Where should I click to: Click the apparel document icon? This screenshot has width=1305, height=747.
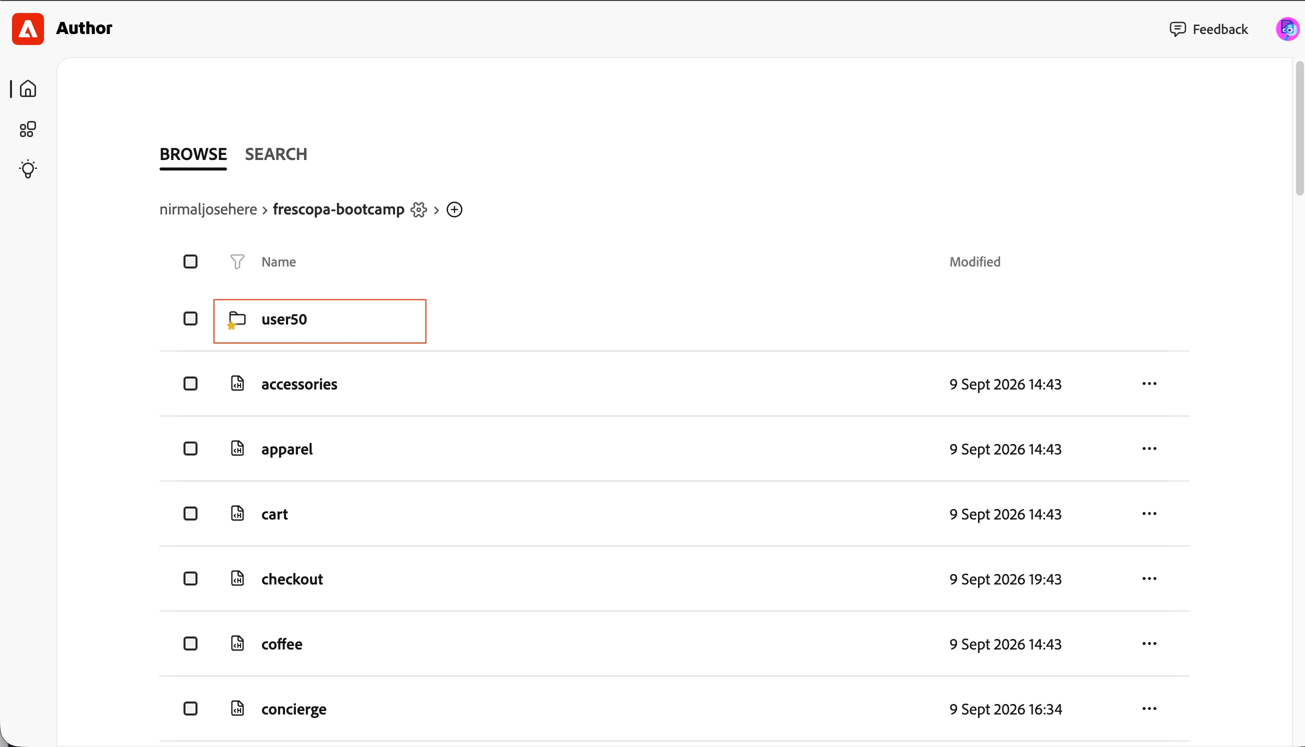click(237, 448)
